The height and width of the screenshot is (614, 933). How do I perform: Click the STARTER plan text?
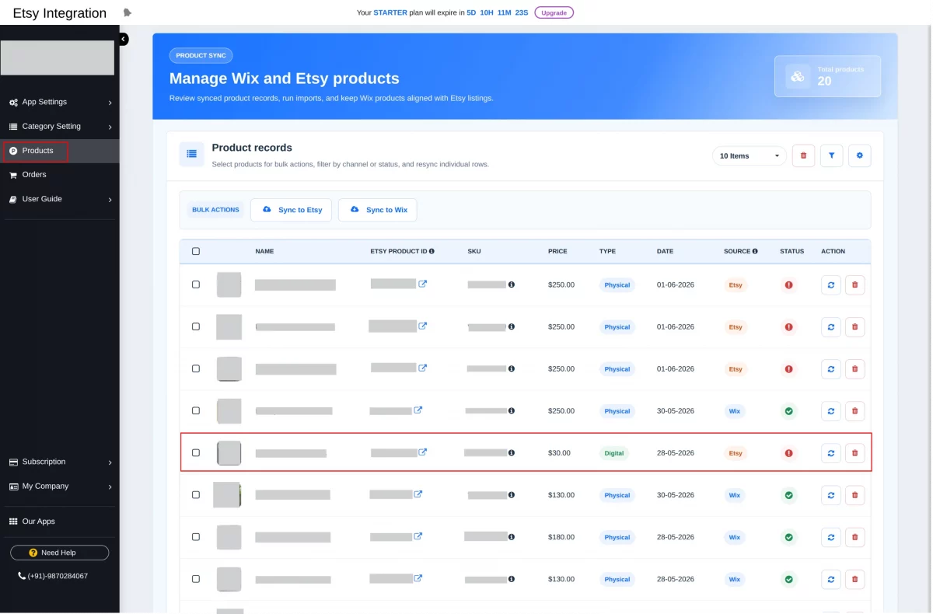390,12
